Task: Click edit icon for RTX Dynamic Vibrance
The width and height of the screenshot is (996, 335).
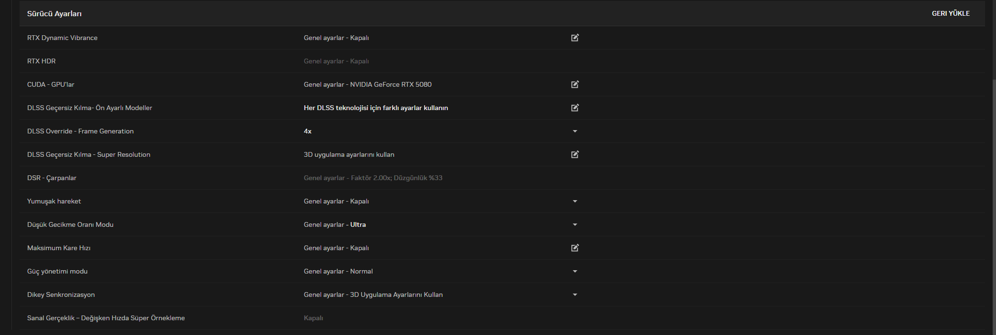Action: (x=575, y=38)
